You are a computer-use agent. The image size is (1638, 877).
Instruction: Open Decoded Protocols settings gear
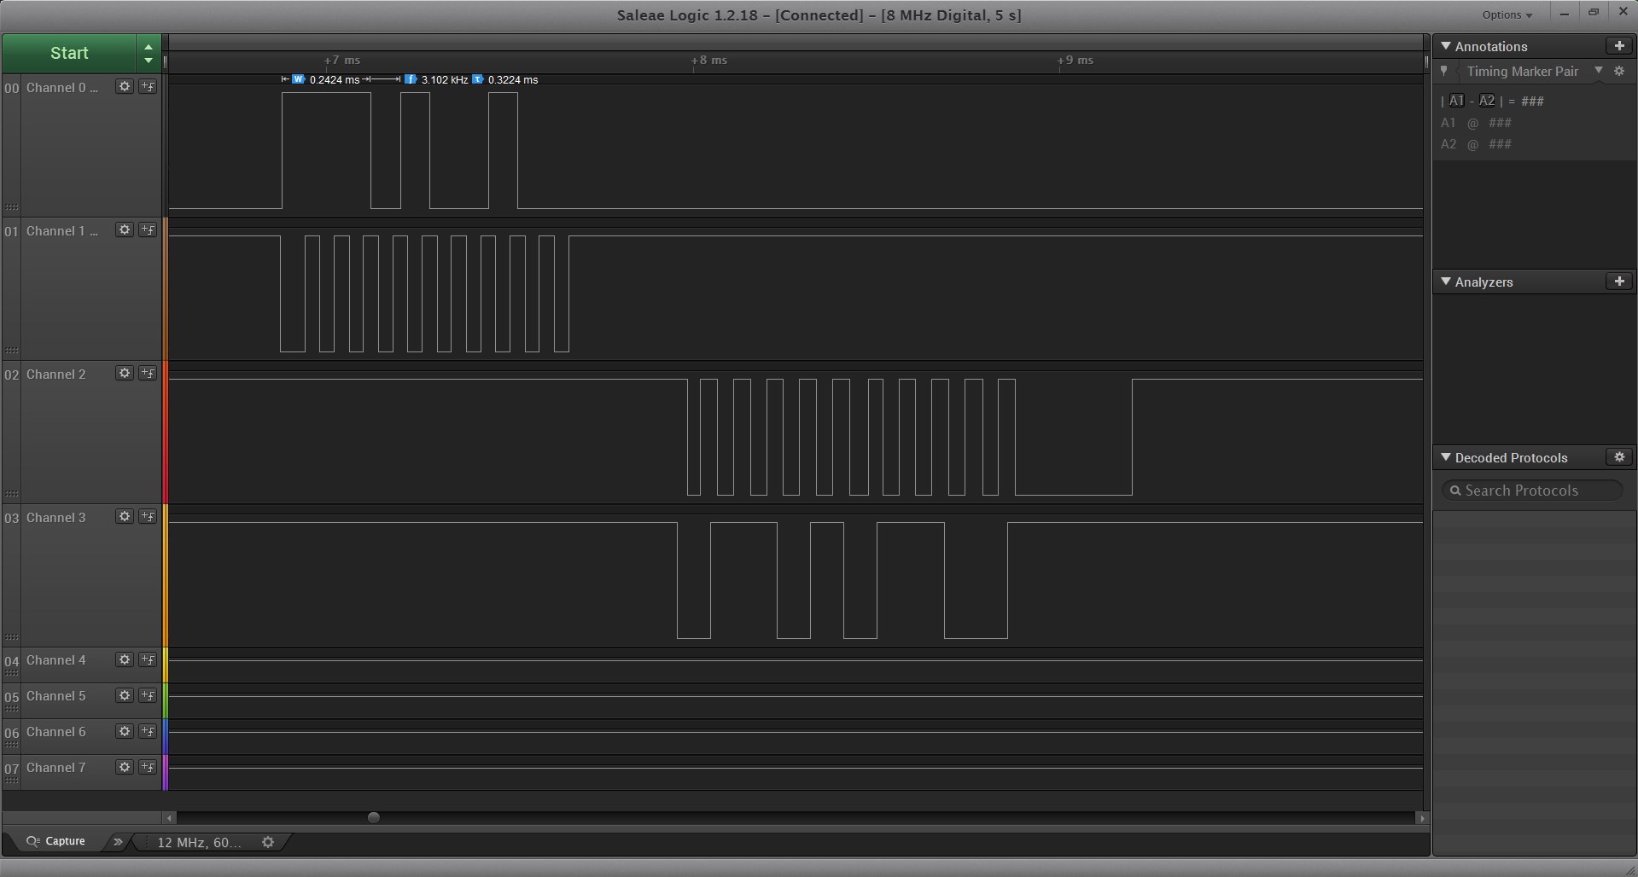click(x=1619, y=457)
